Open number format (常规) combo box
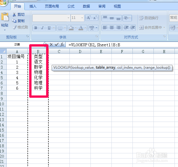This screenshot has height=167, width=178. (174, 18)
